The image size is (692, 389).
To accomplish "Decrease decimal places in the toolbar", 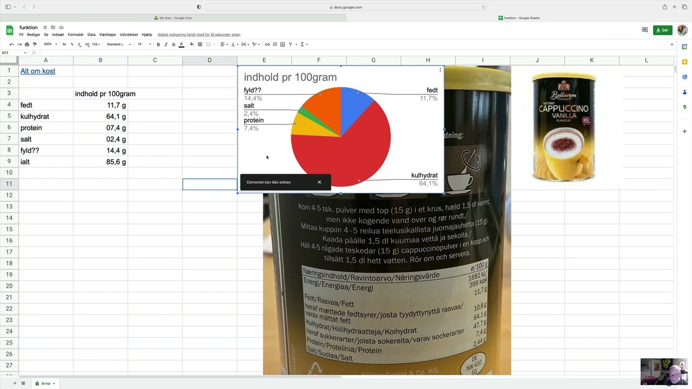I will 79,44.
